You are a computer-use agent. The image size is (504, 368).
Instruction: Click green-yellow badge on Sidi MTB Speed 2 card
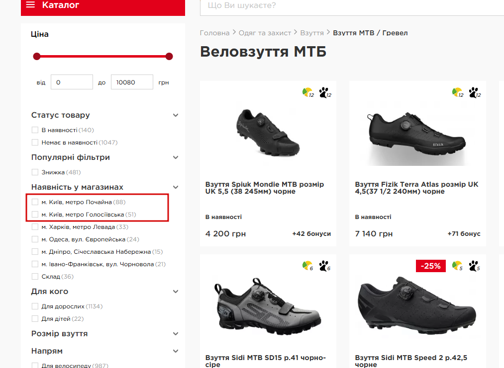click(x=456, y=266)
